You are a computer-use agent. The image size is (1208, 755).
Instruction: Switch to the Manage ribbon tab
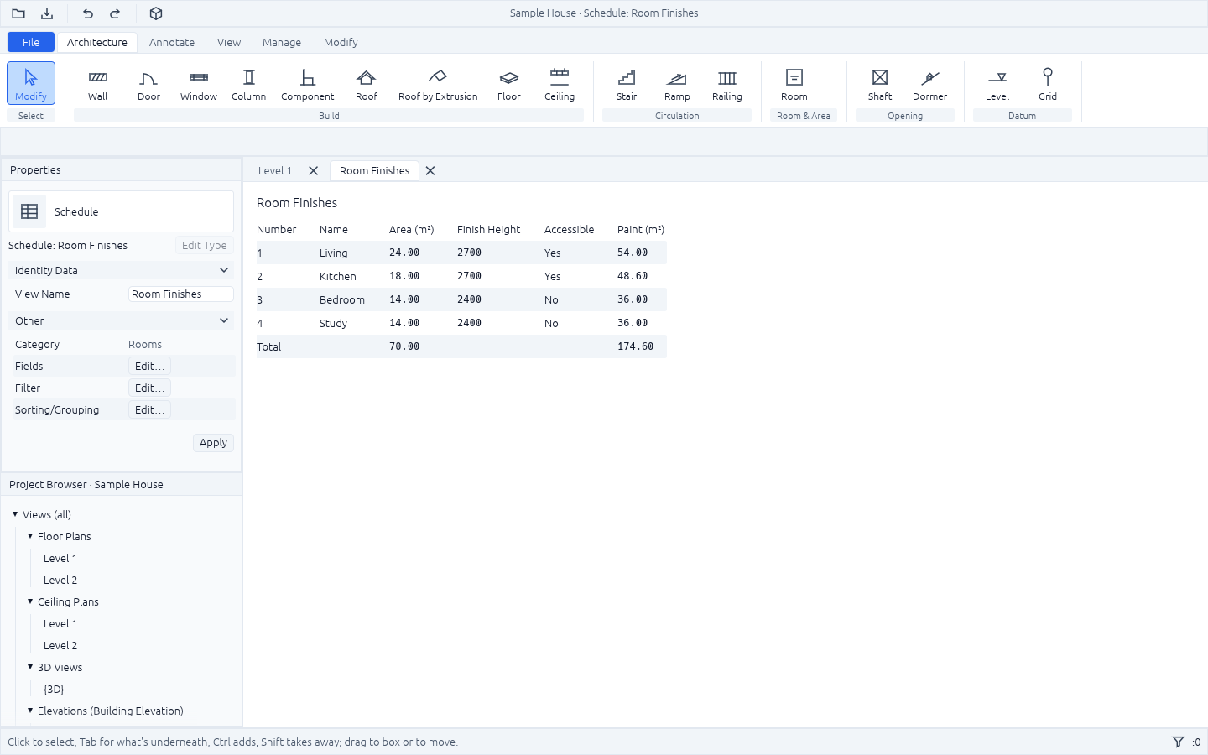[282, 42]
